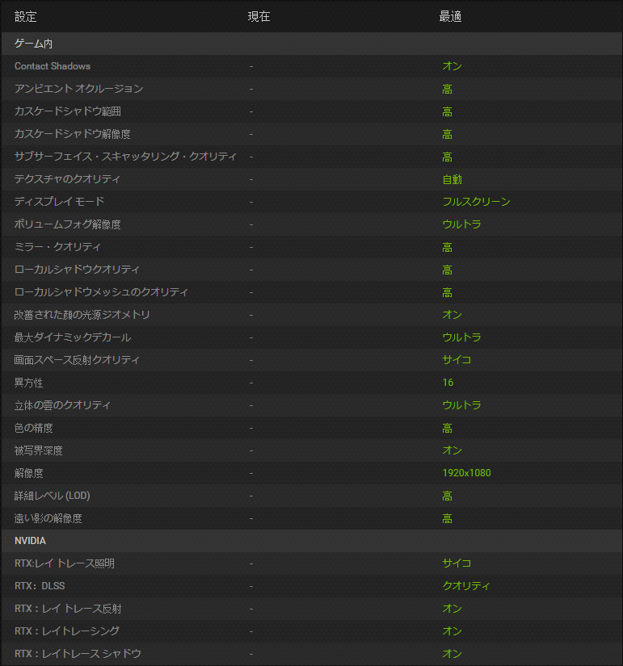623x666 pixels.
Task: Click サイコ value for 画面スペース反射クオリティ
Action: coord(457,360)
